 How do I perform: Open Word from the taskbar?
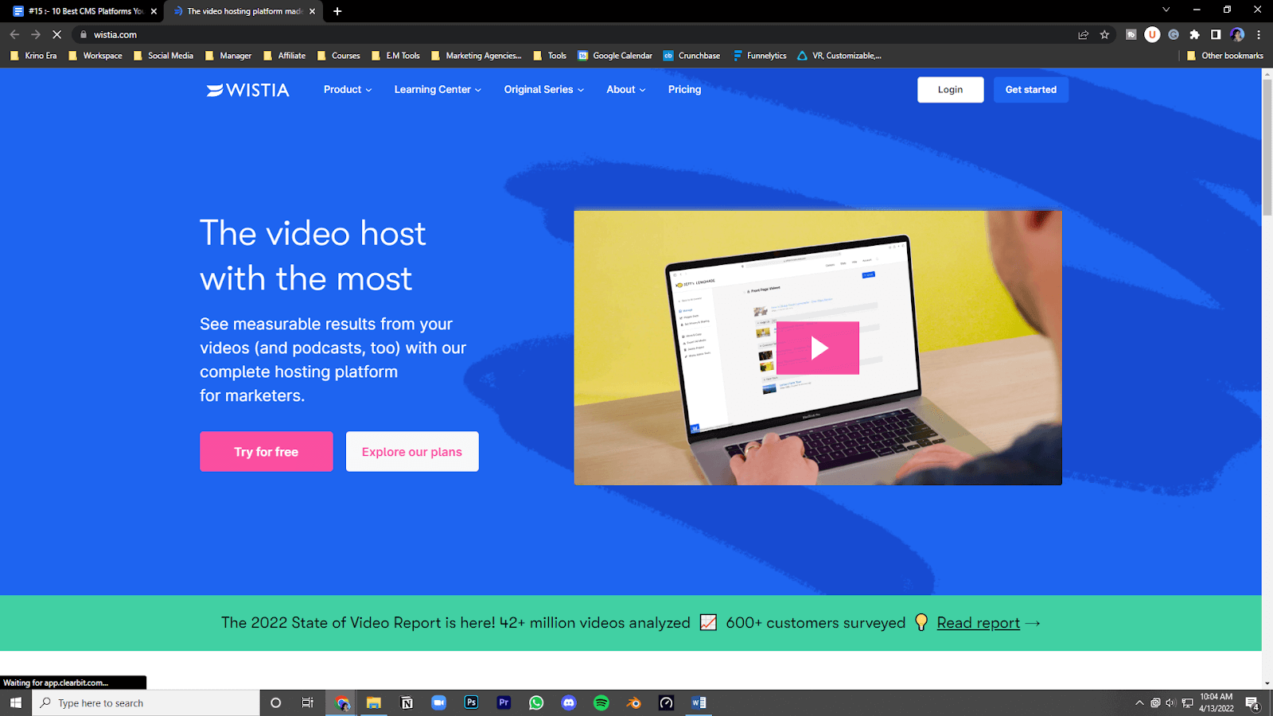[699, 702]
